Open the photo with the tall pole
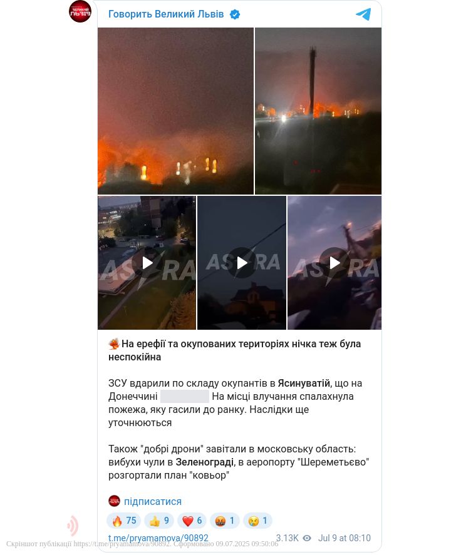The width and height of the screenshot is (451, 555). click(x=318, y=111)
